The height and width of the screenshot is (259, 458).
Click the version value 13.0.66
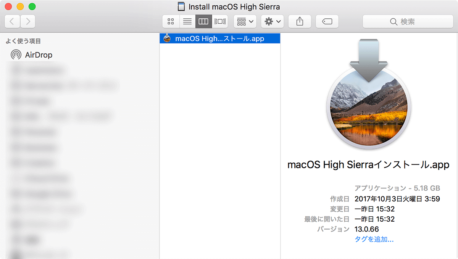[x=367, y=229]
